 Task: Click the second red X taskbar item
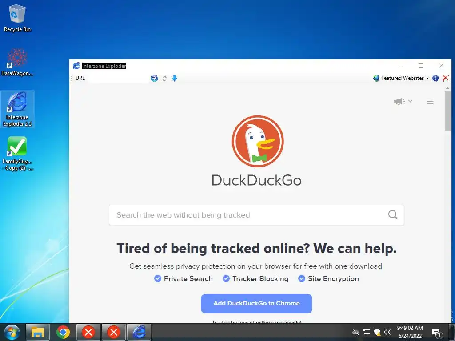tap(114, 332)
